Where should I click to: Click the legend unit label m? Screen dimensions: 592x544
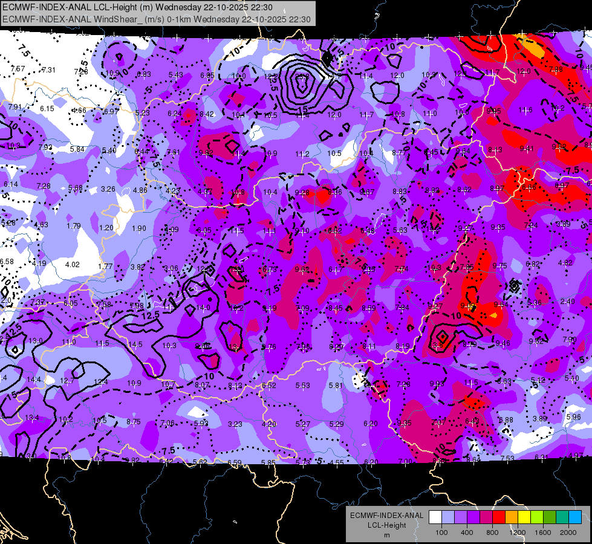point(387,536)
